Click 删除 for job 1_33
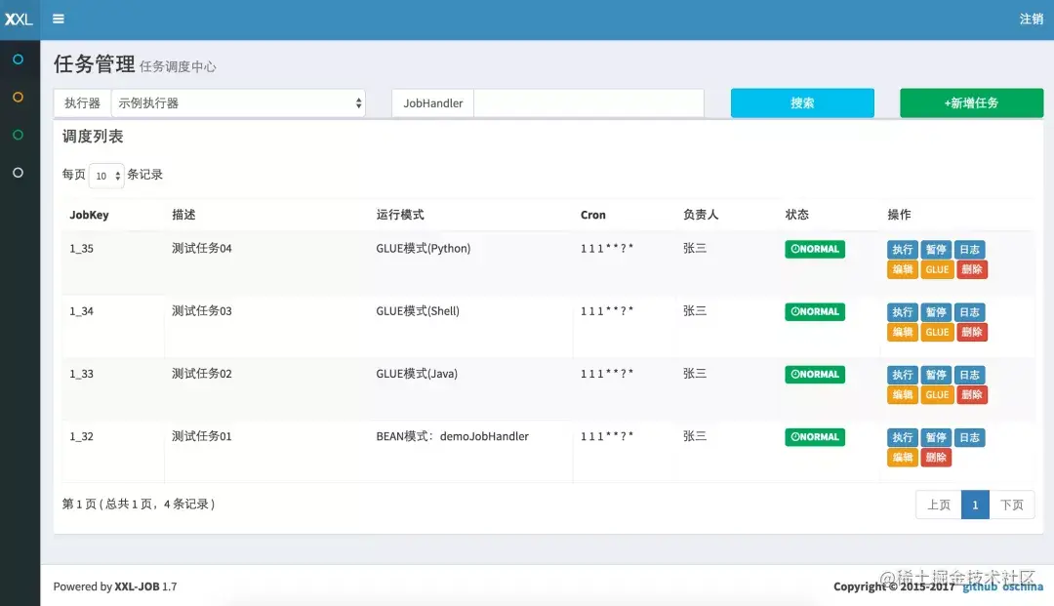1054x606 pixels. (972, 394)
